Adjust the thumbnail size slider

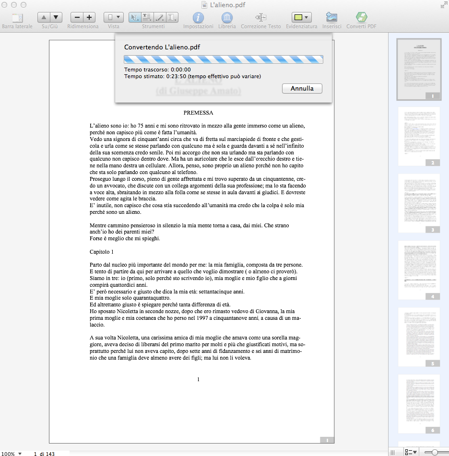tap(435, 452)
